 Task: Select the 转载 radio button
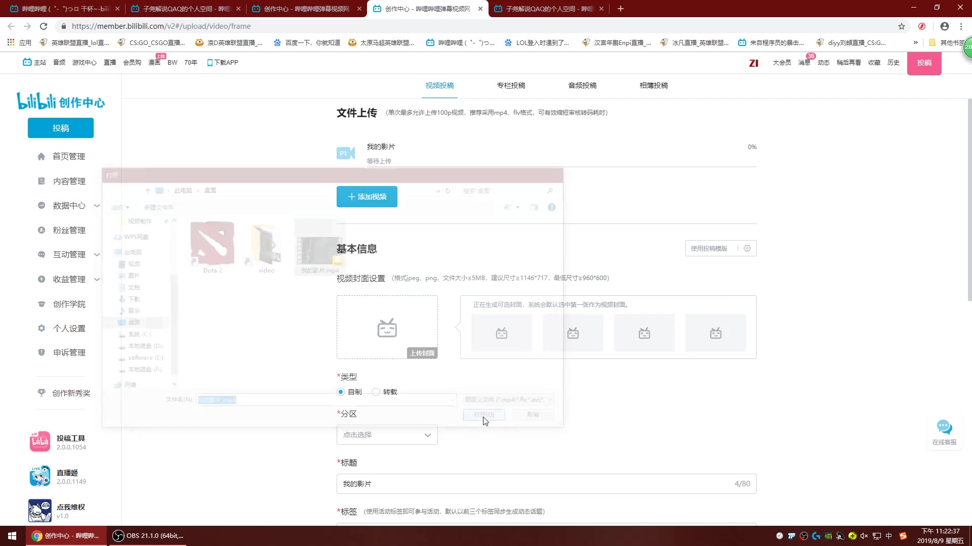[x=376, y=392]
